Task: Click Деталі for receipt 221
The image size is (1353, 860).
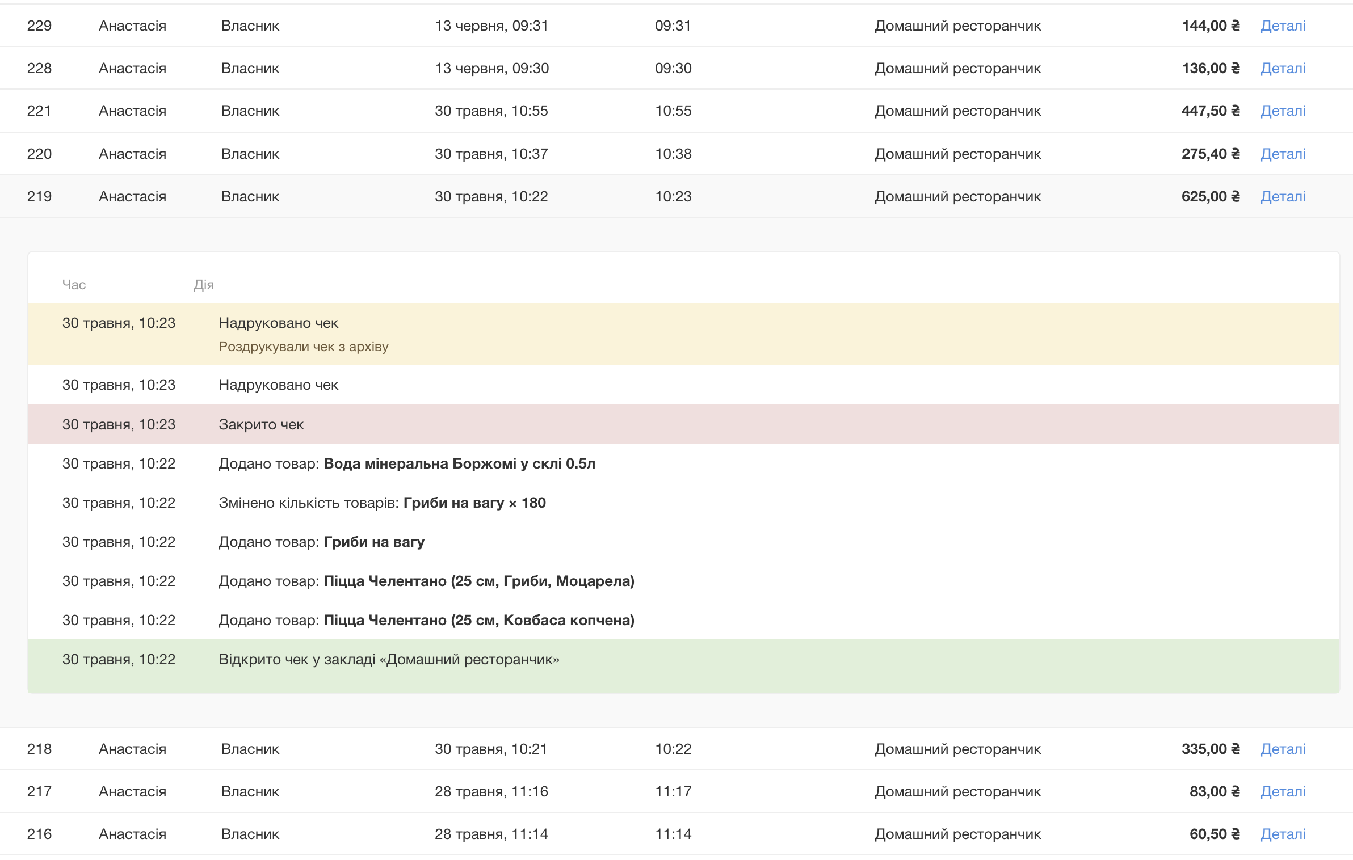Action: [x=1283, y=111]
